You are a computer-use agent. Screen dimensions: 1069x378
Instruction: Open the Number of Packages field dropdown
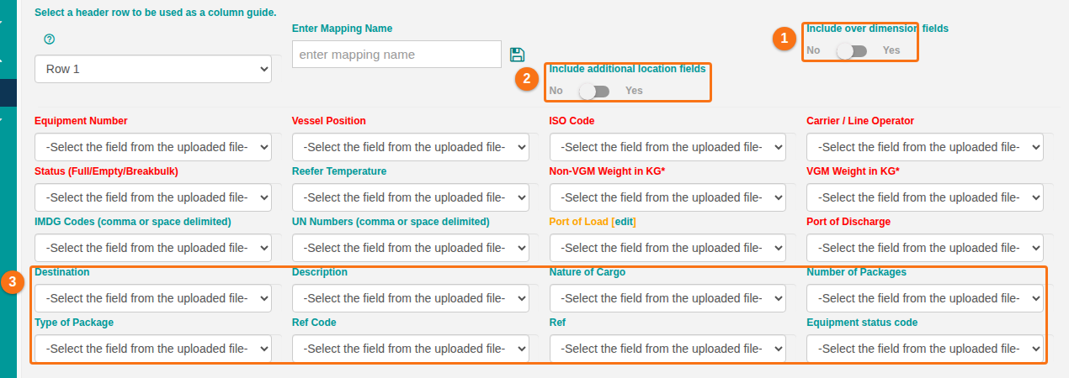click(925, 298)
